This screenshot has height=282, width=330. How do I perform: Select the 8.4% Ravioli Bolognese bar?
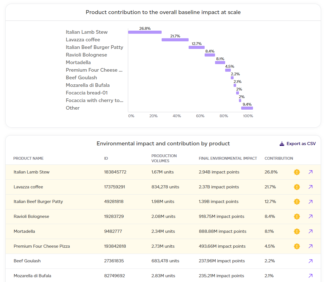(210, 55)
